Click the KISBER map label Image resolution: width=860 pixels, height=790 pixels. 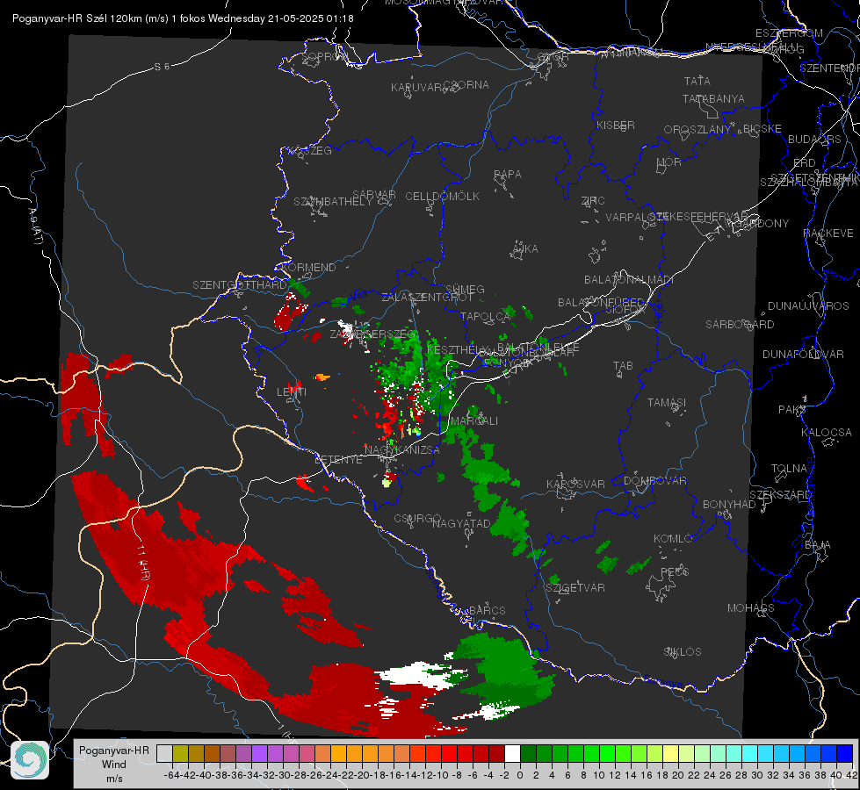[615, 125]
